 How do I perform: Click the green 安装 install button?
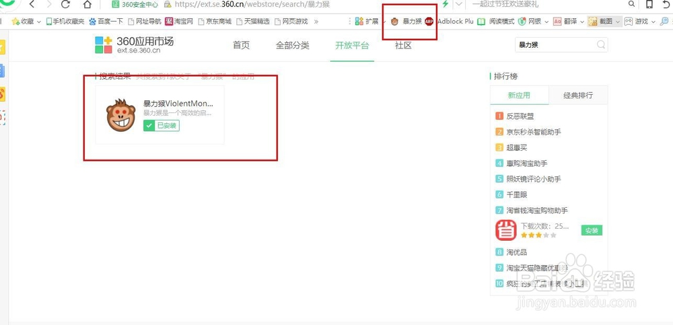[x=592, y=231]
